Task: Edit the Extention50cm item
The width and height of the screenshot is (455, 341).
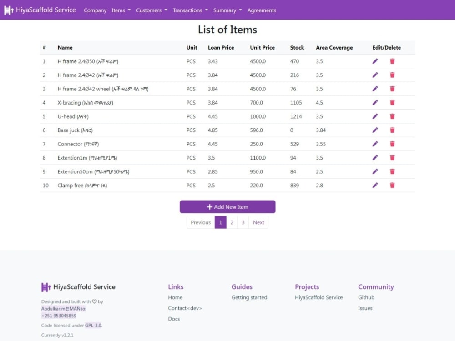Action: (375, 172)
